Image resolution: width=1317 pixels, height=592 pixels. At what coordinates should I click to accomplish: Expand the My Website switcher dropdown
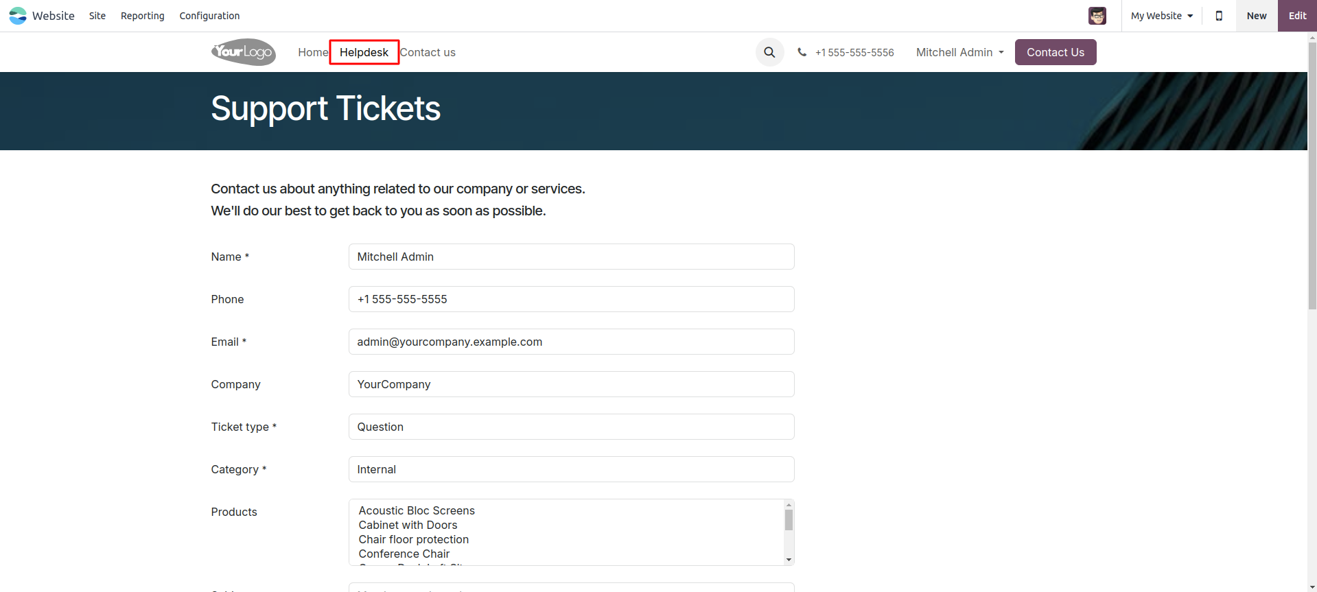(1162, 16)
